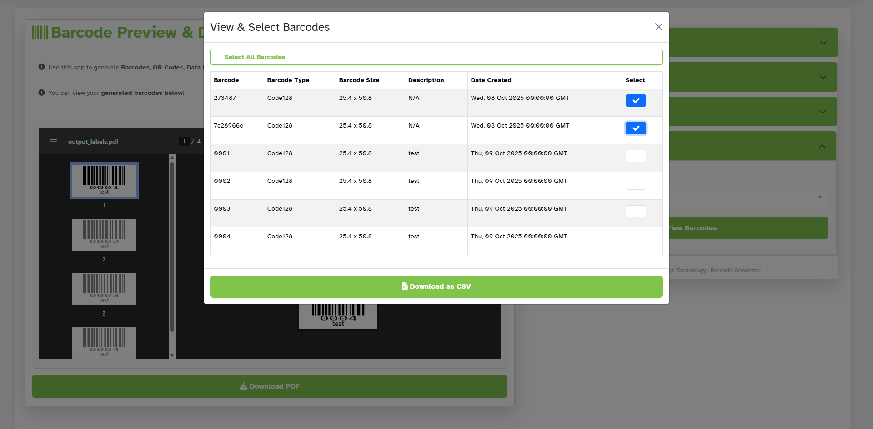Click the download arrow icon on Download PDF button

click(x=243, y=386)
